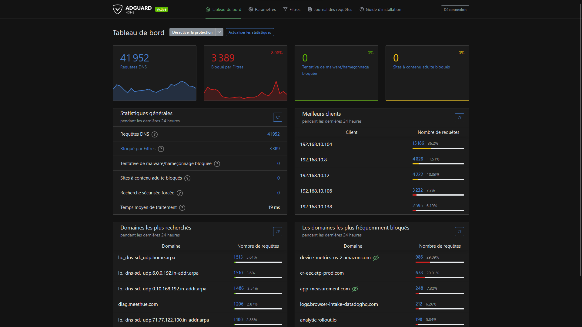
Task: Select blocked domain analytic.rollout.io
Action: pyautogui.click(x=318, y=320)
